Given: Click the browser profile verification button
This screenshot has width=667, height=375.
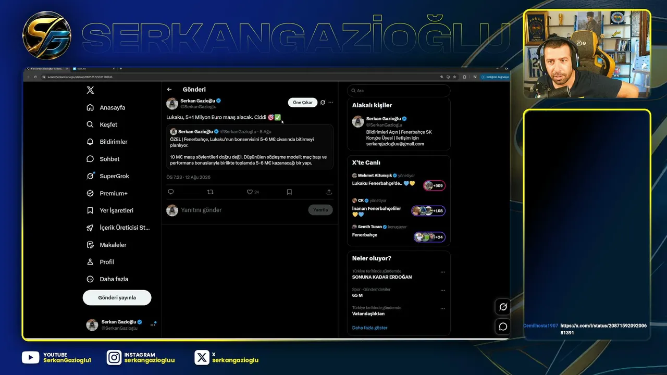Looking at the screenshot, I should point(495,77).
